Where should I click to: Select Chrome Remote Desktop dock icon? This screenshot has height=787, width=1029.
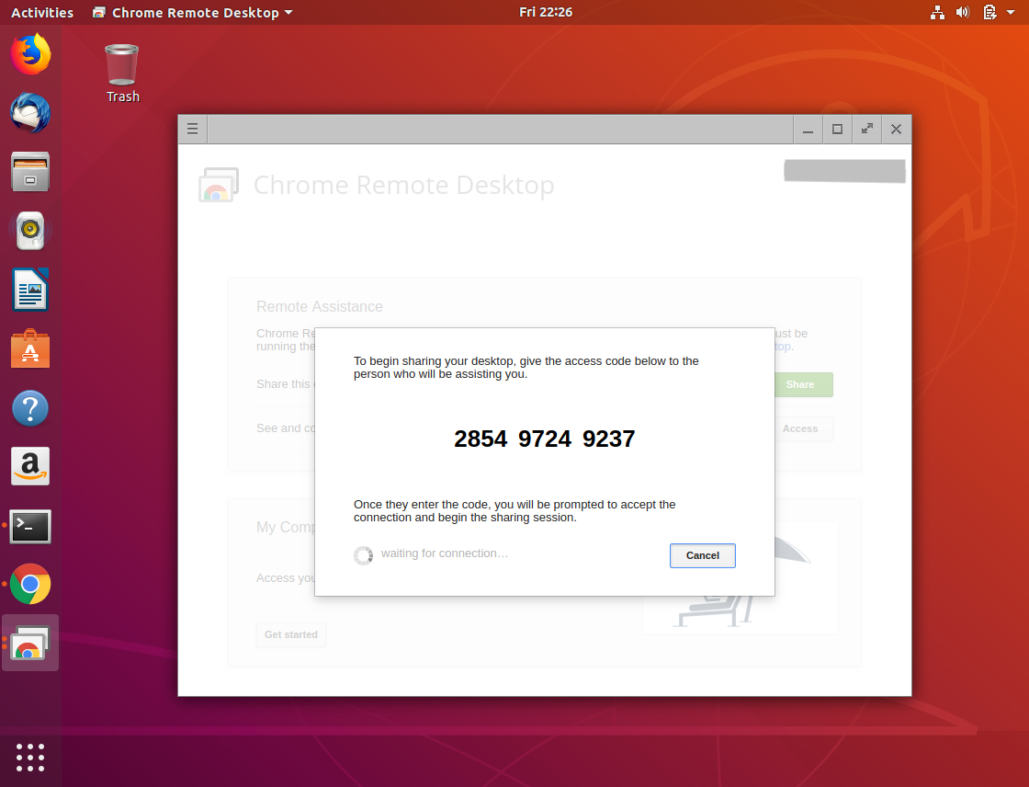click(30, 644)
